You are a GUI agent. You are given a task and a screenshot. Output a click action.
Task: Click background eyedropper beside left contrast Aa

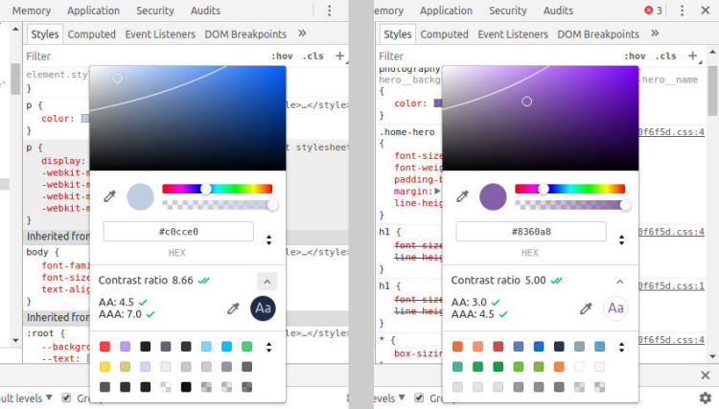click(x=233, y=308)
